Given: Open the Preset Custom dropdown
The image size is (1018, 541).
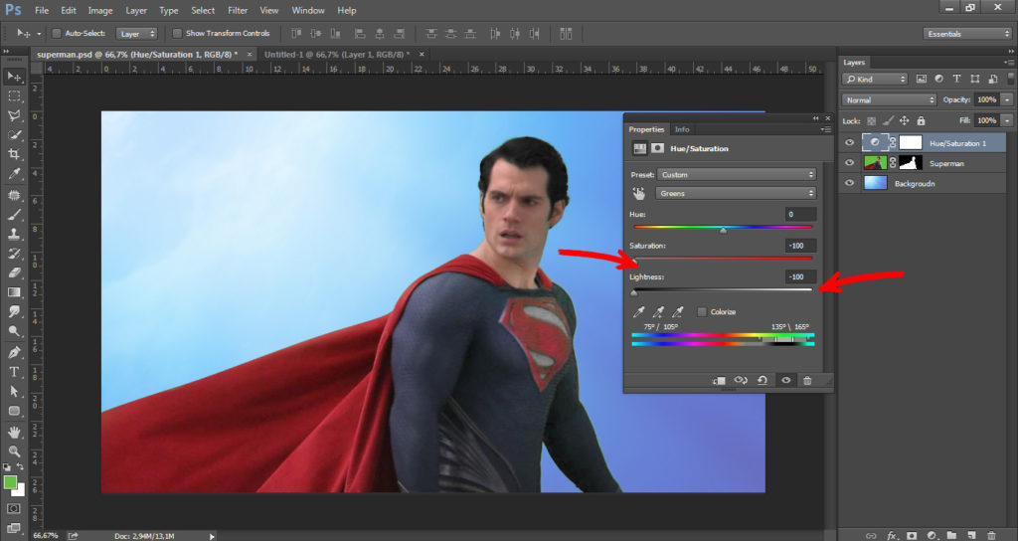Looking at the screenshot, I should [736, 174].
